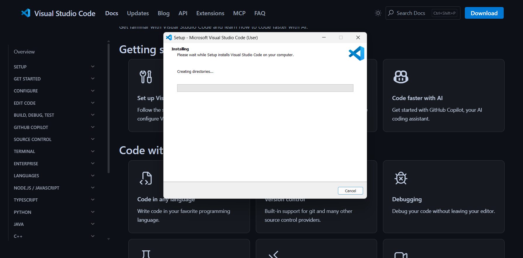Open the Updates navigation item

[138, 13]
